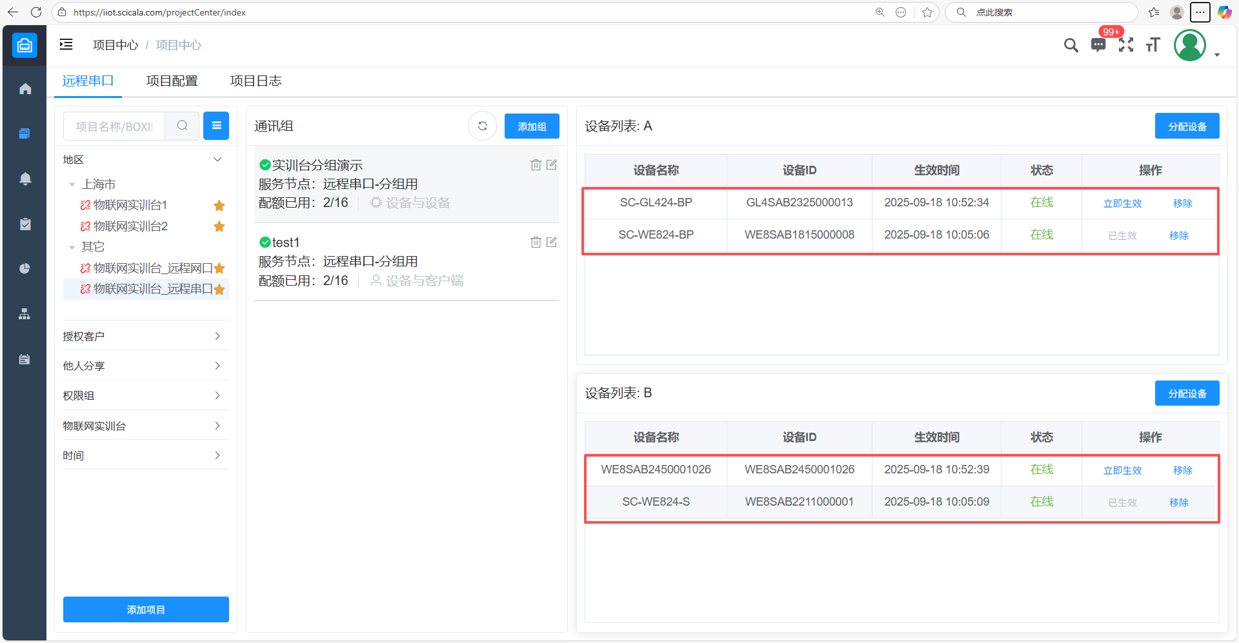Open the bell notifications icon in sidebar
Image resolution: width=1239 pixels, height=643 pixels.
[25, 179]
